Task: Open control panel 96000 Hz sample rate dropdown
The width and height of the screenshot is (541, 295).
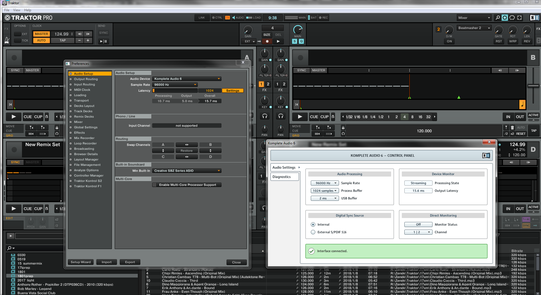Action: click(x=325, y=183)
